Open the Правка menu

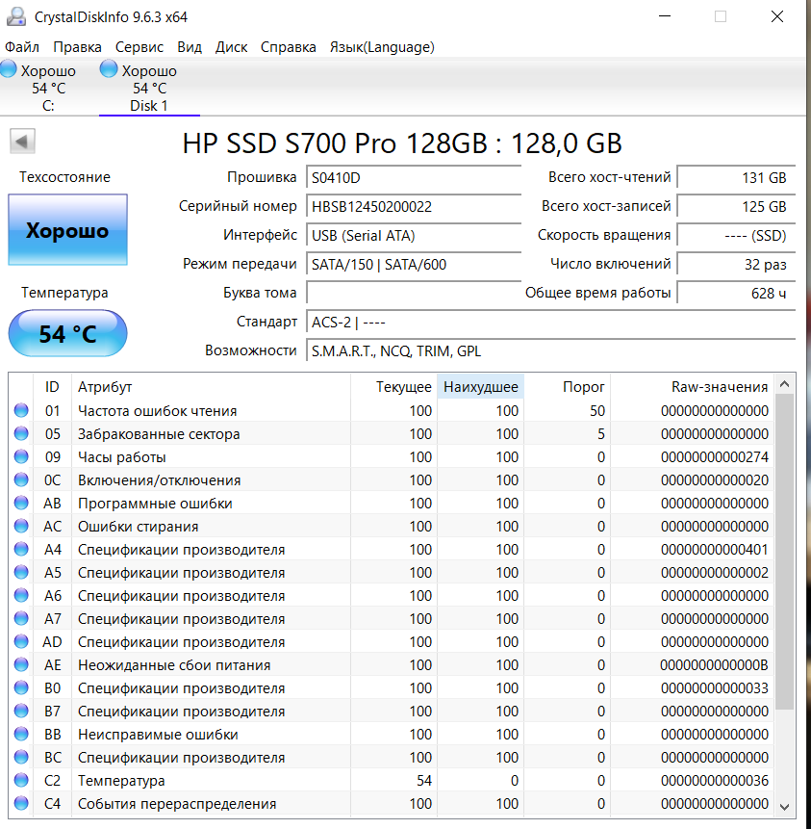click(77, 47)
